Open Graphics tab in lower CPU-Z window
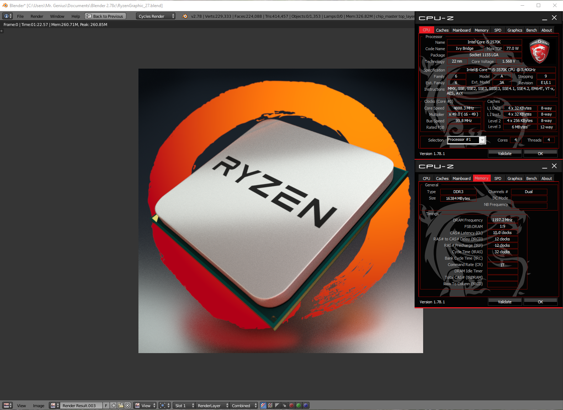The height and width of the screenshot is (410, 563). point(515,179)
